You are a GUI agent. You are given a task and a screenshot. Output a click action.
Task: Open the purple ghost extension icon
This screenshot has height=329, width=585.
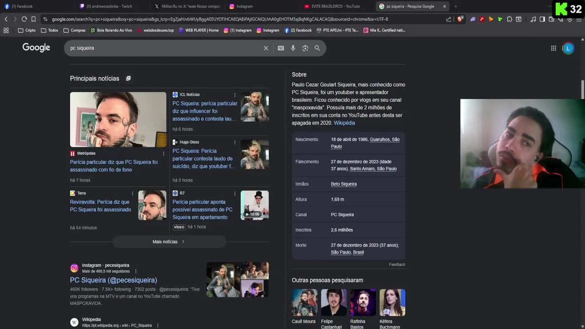coord(473,19)
